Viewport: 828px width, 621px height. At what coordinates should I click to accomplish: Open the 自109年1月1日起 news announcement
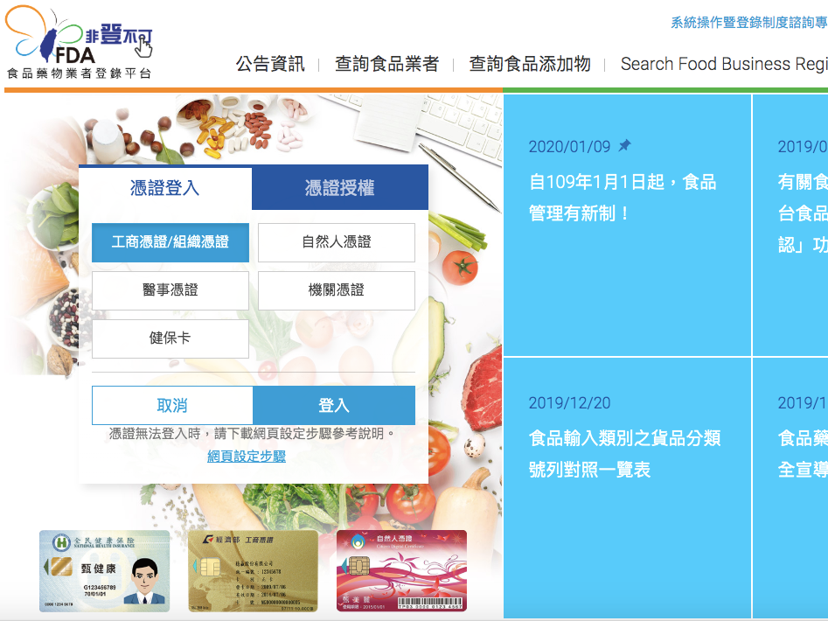[x=623, y=198]
